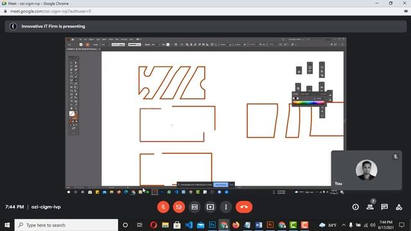Click the camera permission icon in address bar
This screenshot has width=411, height=231.
point(406,12)
